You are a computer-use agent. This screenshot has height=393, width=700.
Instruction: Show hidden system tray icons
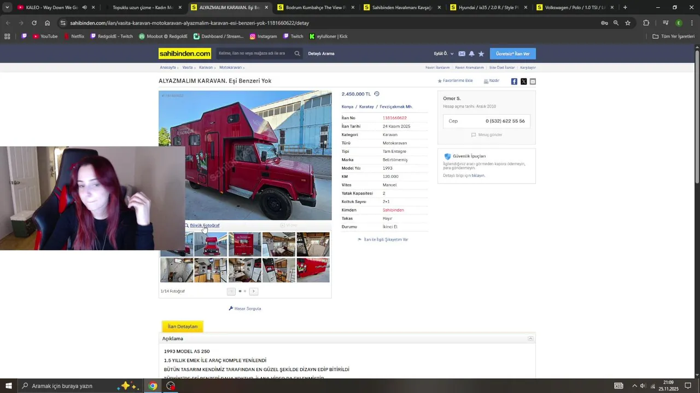click(x=634, y=386)
